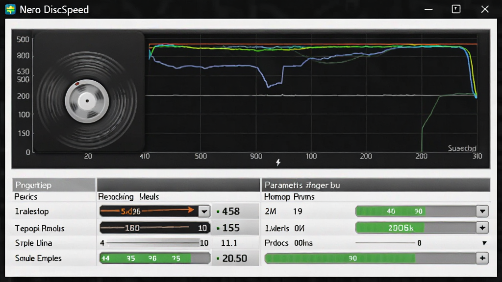Click the green bar labeled 90
502x282 pixels.
[x=371, y=258]
